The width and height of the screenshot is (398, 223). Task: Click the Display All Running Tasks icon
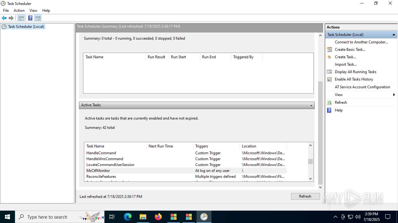click(x=329, y=72)
